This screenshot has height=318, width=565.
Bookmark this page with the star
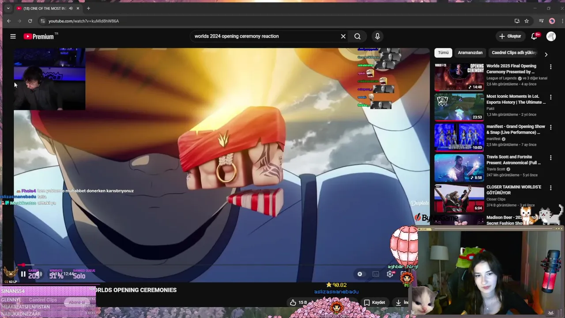point(527,21)
